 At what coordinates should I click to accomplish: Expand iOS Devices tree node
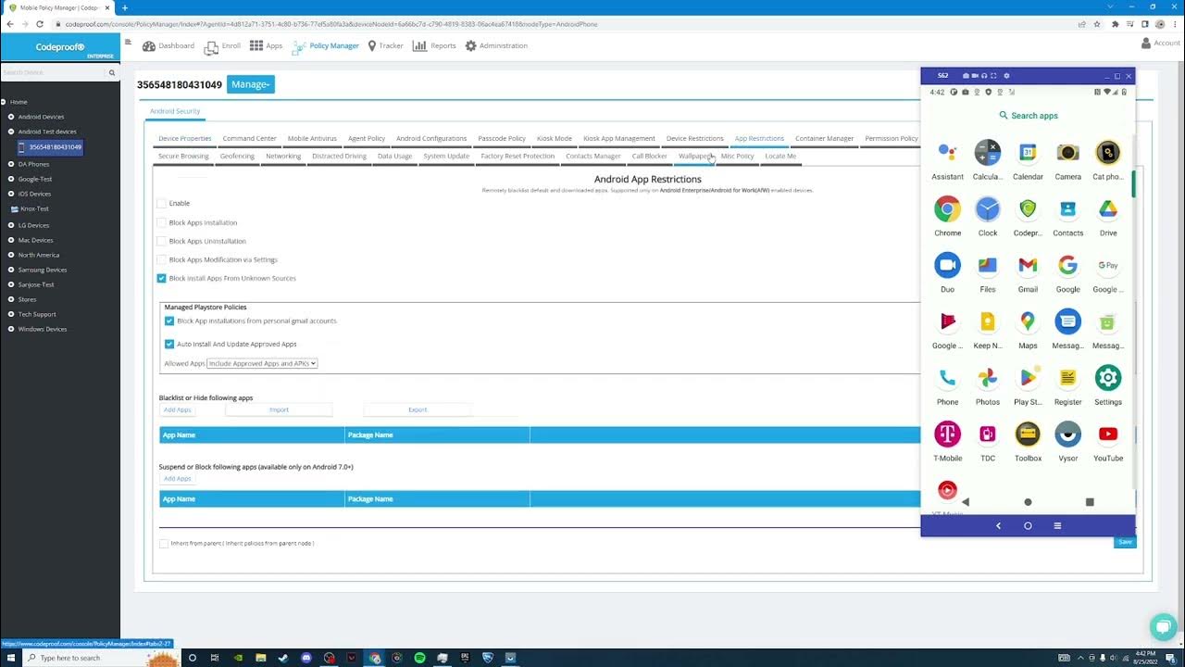(11, 194)
